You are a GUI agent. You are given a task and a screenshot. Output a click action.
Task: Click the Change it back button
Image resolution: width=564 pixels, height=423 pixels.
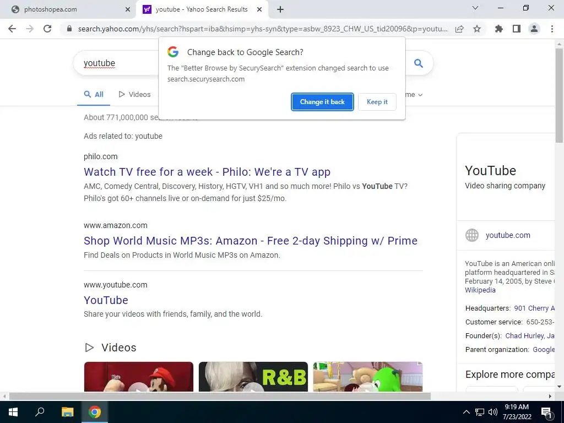point(322,102)
